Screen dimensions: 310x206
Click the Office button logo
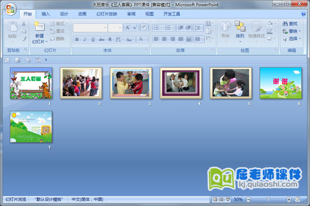tap(10, 8)
